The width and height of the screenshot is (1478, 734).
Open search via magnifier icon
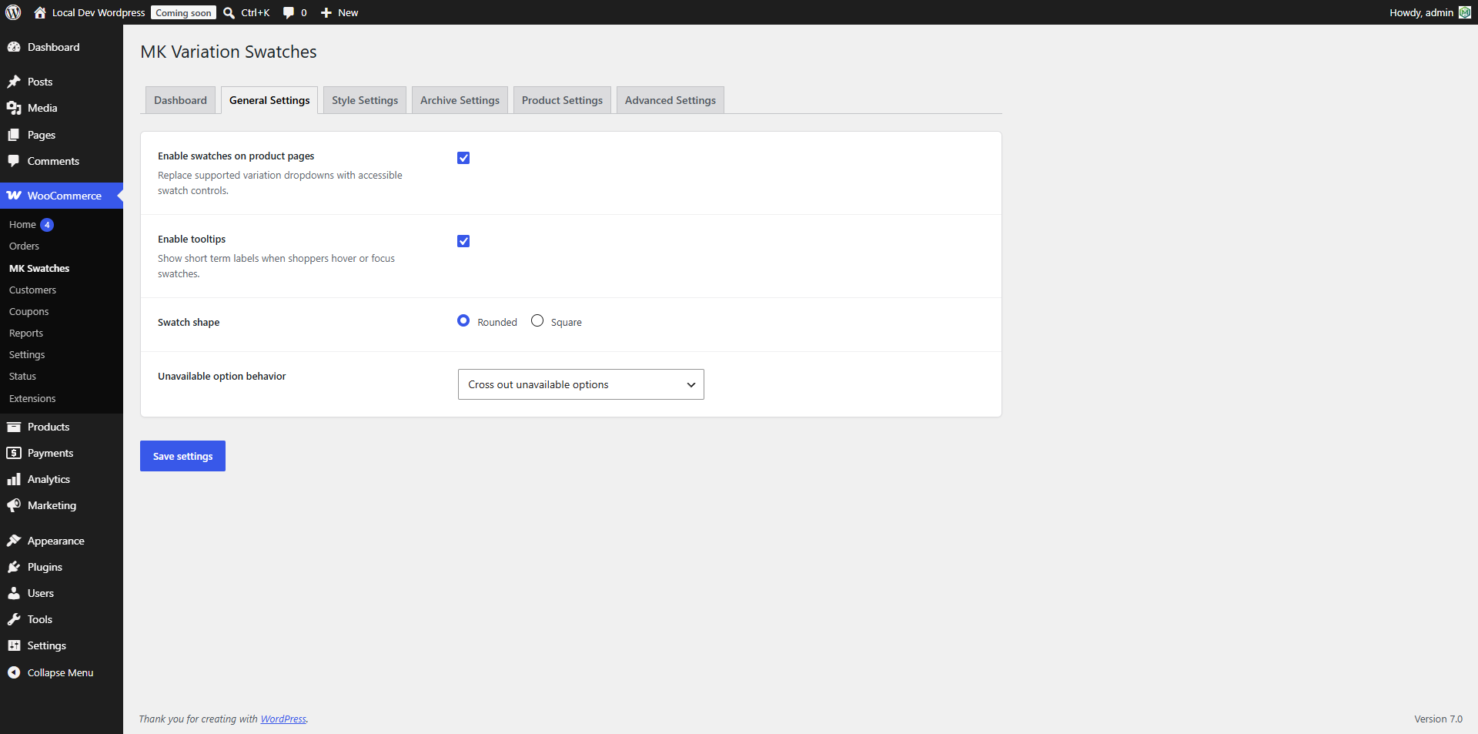click(x=229, y=12)
